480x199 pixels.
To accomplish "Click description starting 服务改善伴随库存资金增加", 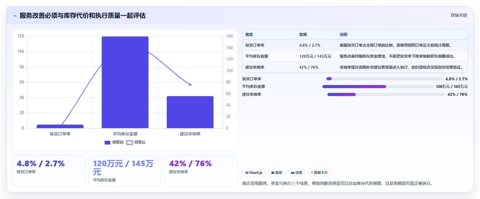I will coord(398,56).
